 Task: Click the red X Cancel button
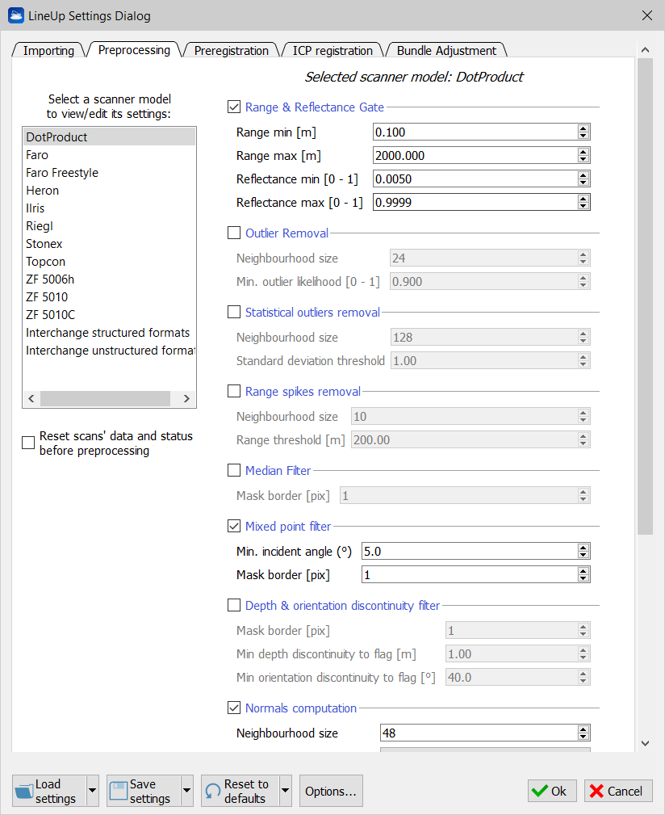[x=618, y=792]
